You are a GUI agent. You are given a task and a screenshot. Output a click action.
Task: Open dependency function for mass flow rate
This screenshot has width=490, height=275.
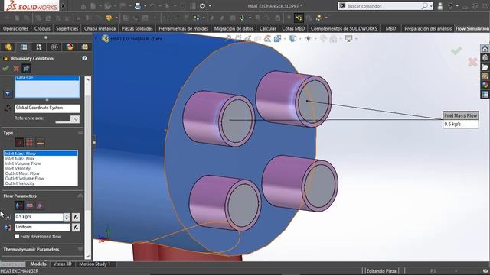[x=76, y=217]
